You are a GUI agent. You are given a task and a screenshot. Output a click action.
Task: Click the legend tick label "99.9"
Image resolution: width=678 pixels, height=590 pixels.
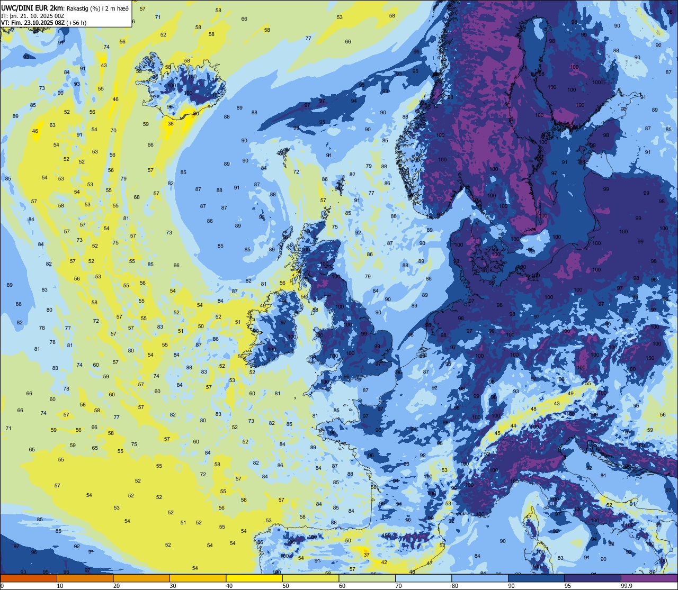[627, 586]
